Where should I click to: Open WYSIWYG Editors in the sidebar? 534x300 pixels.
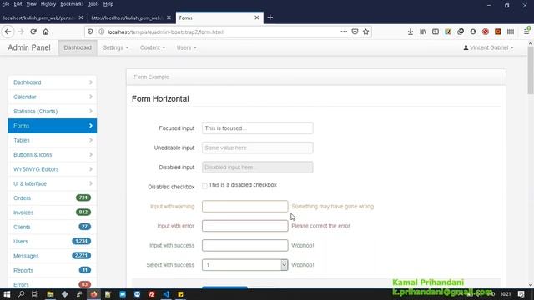tap(52, 169)
